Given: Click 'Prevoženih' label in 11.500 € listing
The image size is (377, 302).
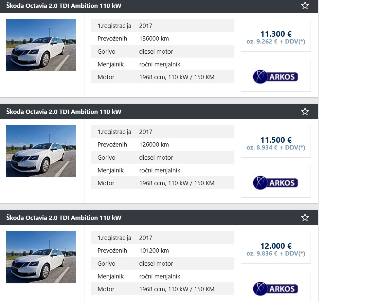Looking at the screenshot, I should (x=112, y=145).
